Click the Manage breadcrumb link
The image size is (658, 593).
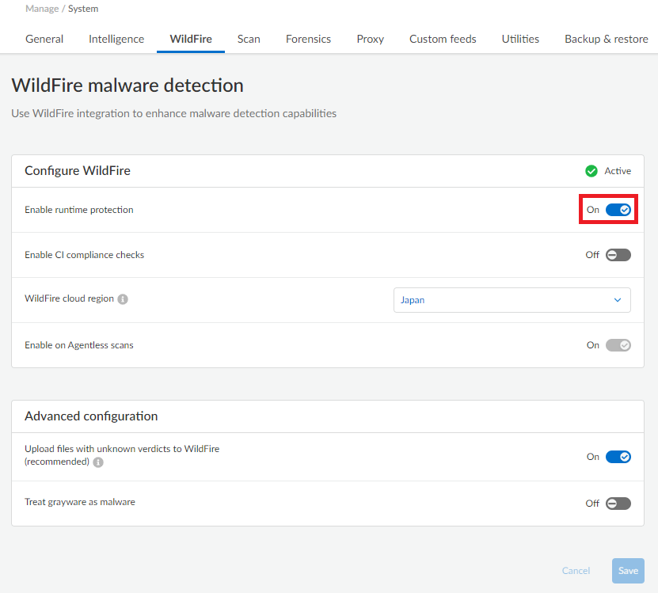click(42, 9)
